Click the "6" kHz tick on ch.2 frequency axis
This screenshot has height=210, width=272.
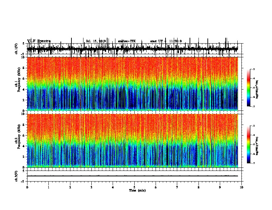click(x=24, y=136)
